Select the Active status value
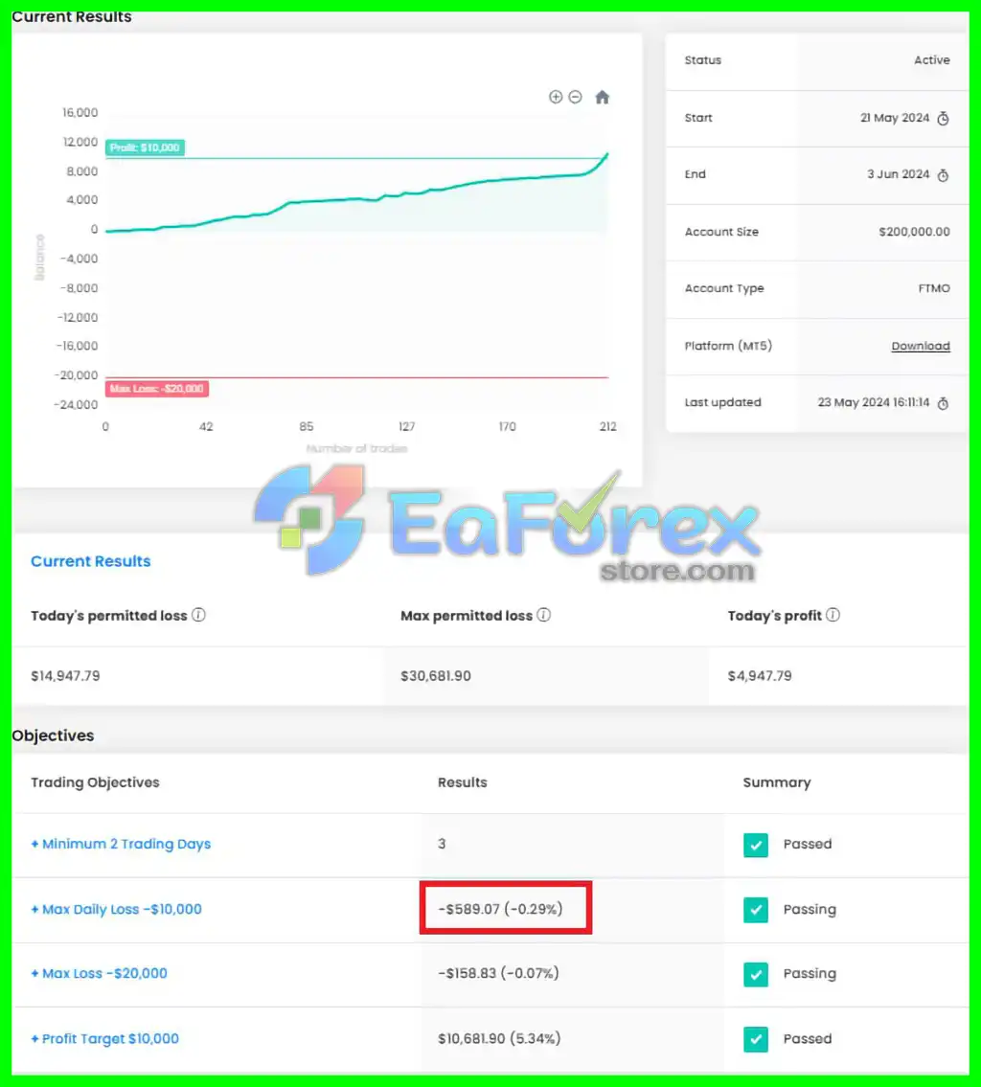981x1087 pixels. tap(932, 60)
